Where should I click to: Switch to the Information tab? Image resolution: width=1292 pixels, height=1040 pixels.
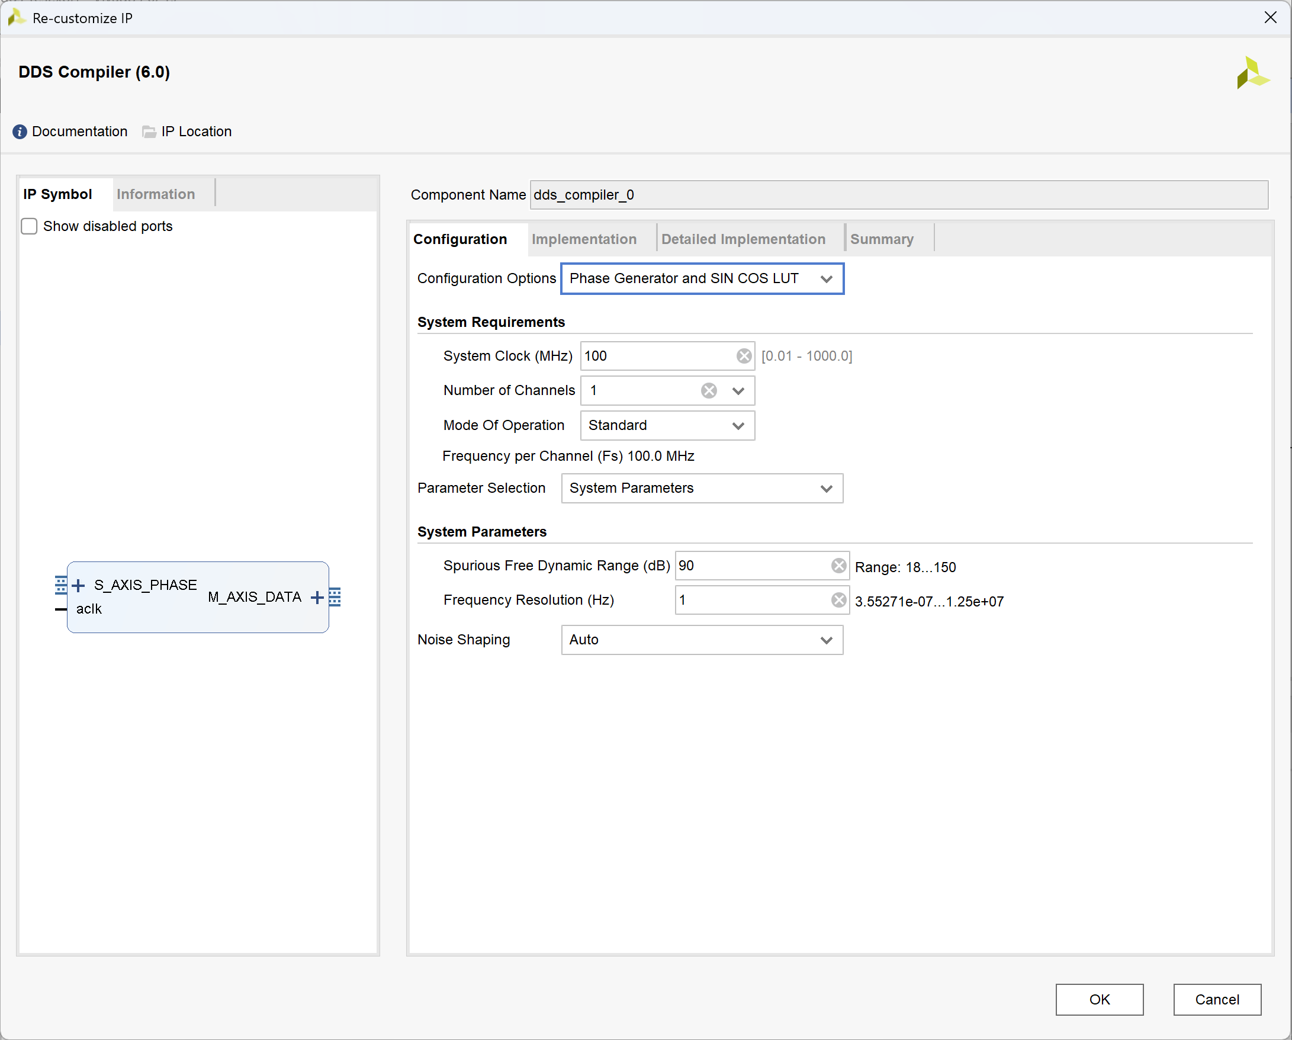(x=156, y=194)
